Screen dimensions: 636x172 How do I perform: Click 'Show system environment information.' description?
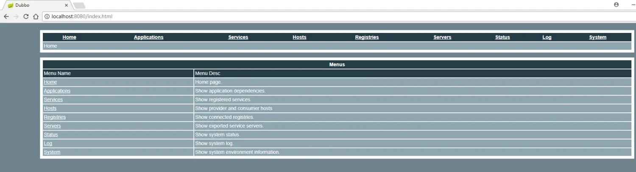click(237, 152)
